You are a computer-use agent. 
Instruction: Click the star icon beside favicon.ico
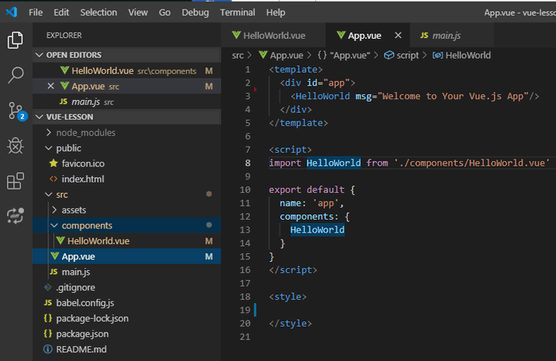[53, 163]
